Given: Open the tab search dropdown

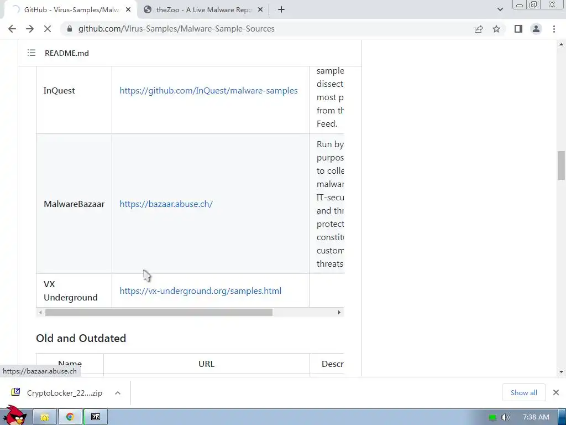Looking at the screenshot, I should 500,10.
